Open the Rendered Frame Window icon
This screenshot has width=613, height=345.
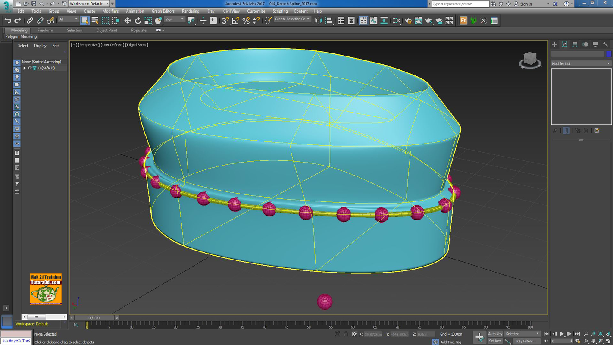pyautogui.click(x=418, y=20)
